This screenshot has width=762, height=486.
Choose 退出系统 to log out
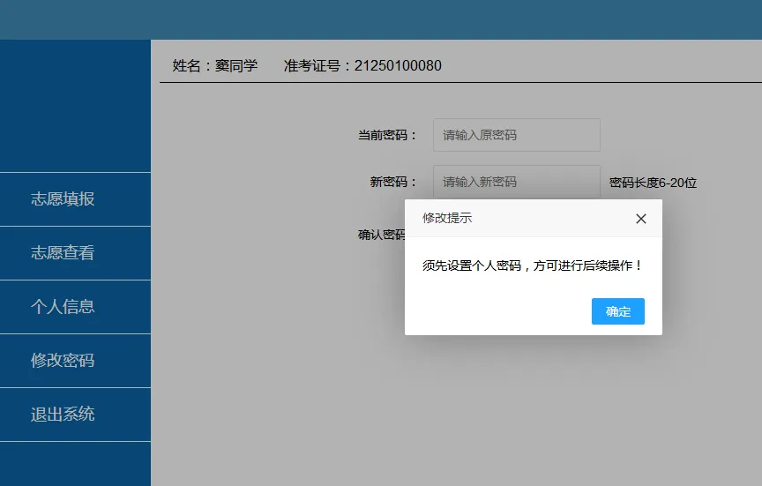point(75,415)
